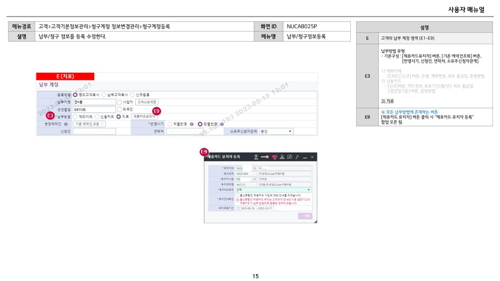Click 유치조직 code field 00057098
Viewport: 500px width, 281px height.
(x=246, y=174)
